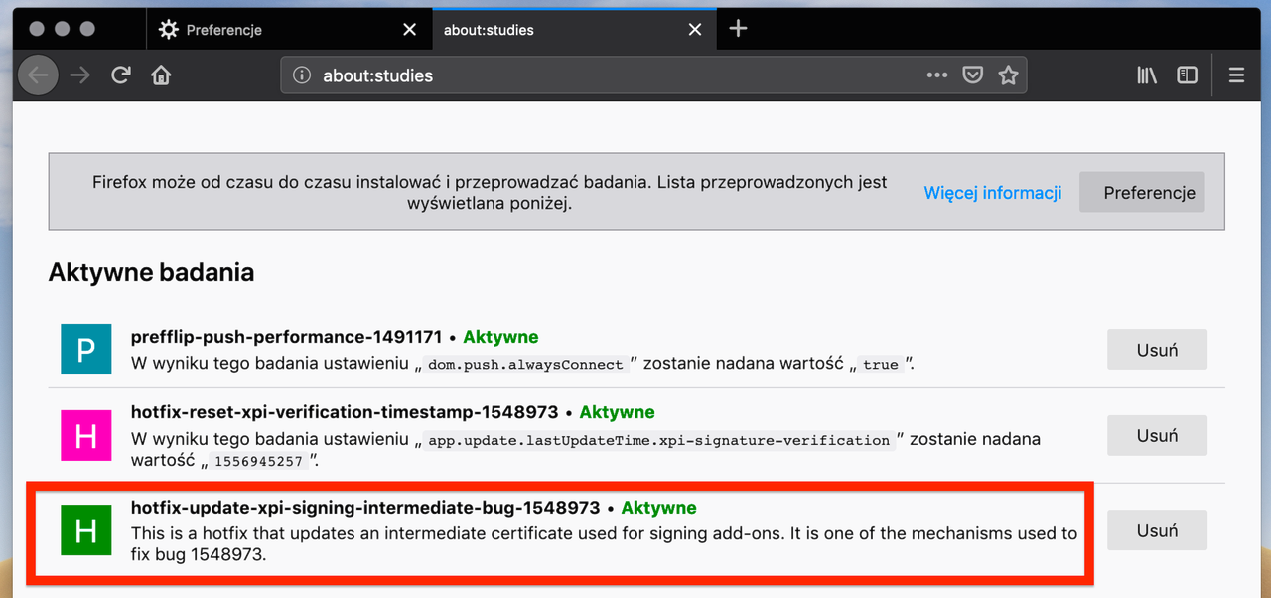Click the true value code text
The image size is (1271, 598).
point(880,365)
